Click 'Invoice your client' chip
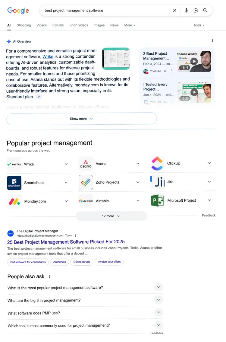226x342 pixels. coord(109,261)
